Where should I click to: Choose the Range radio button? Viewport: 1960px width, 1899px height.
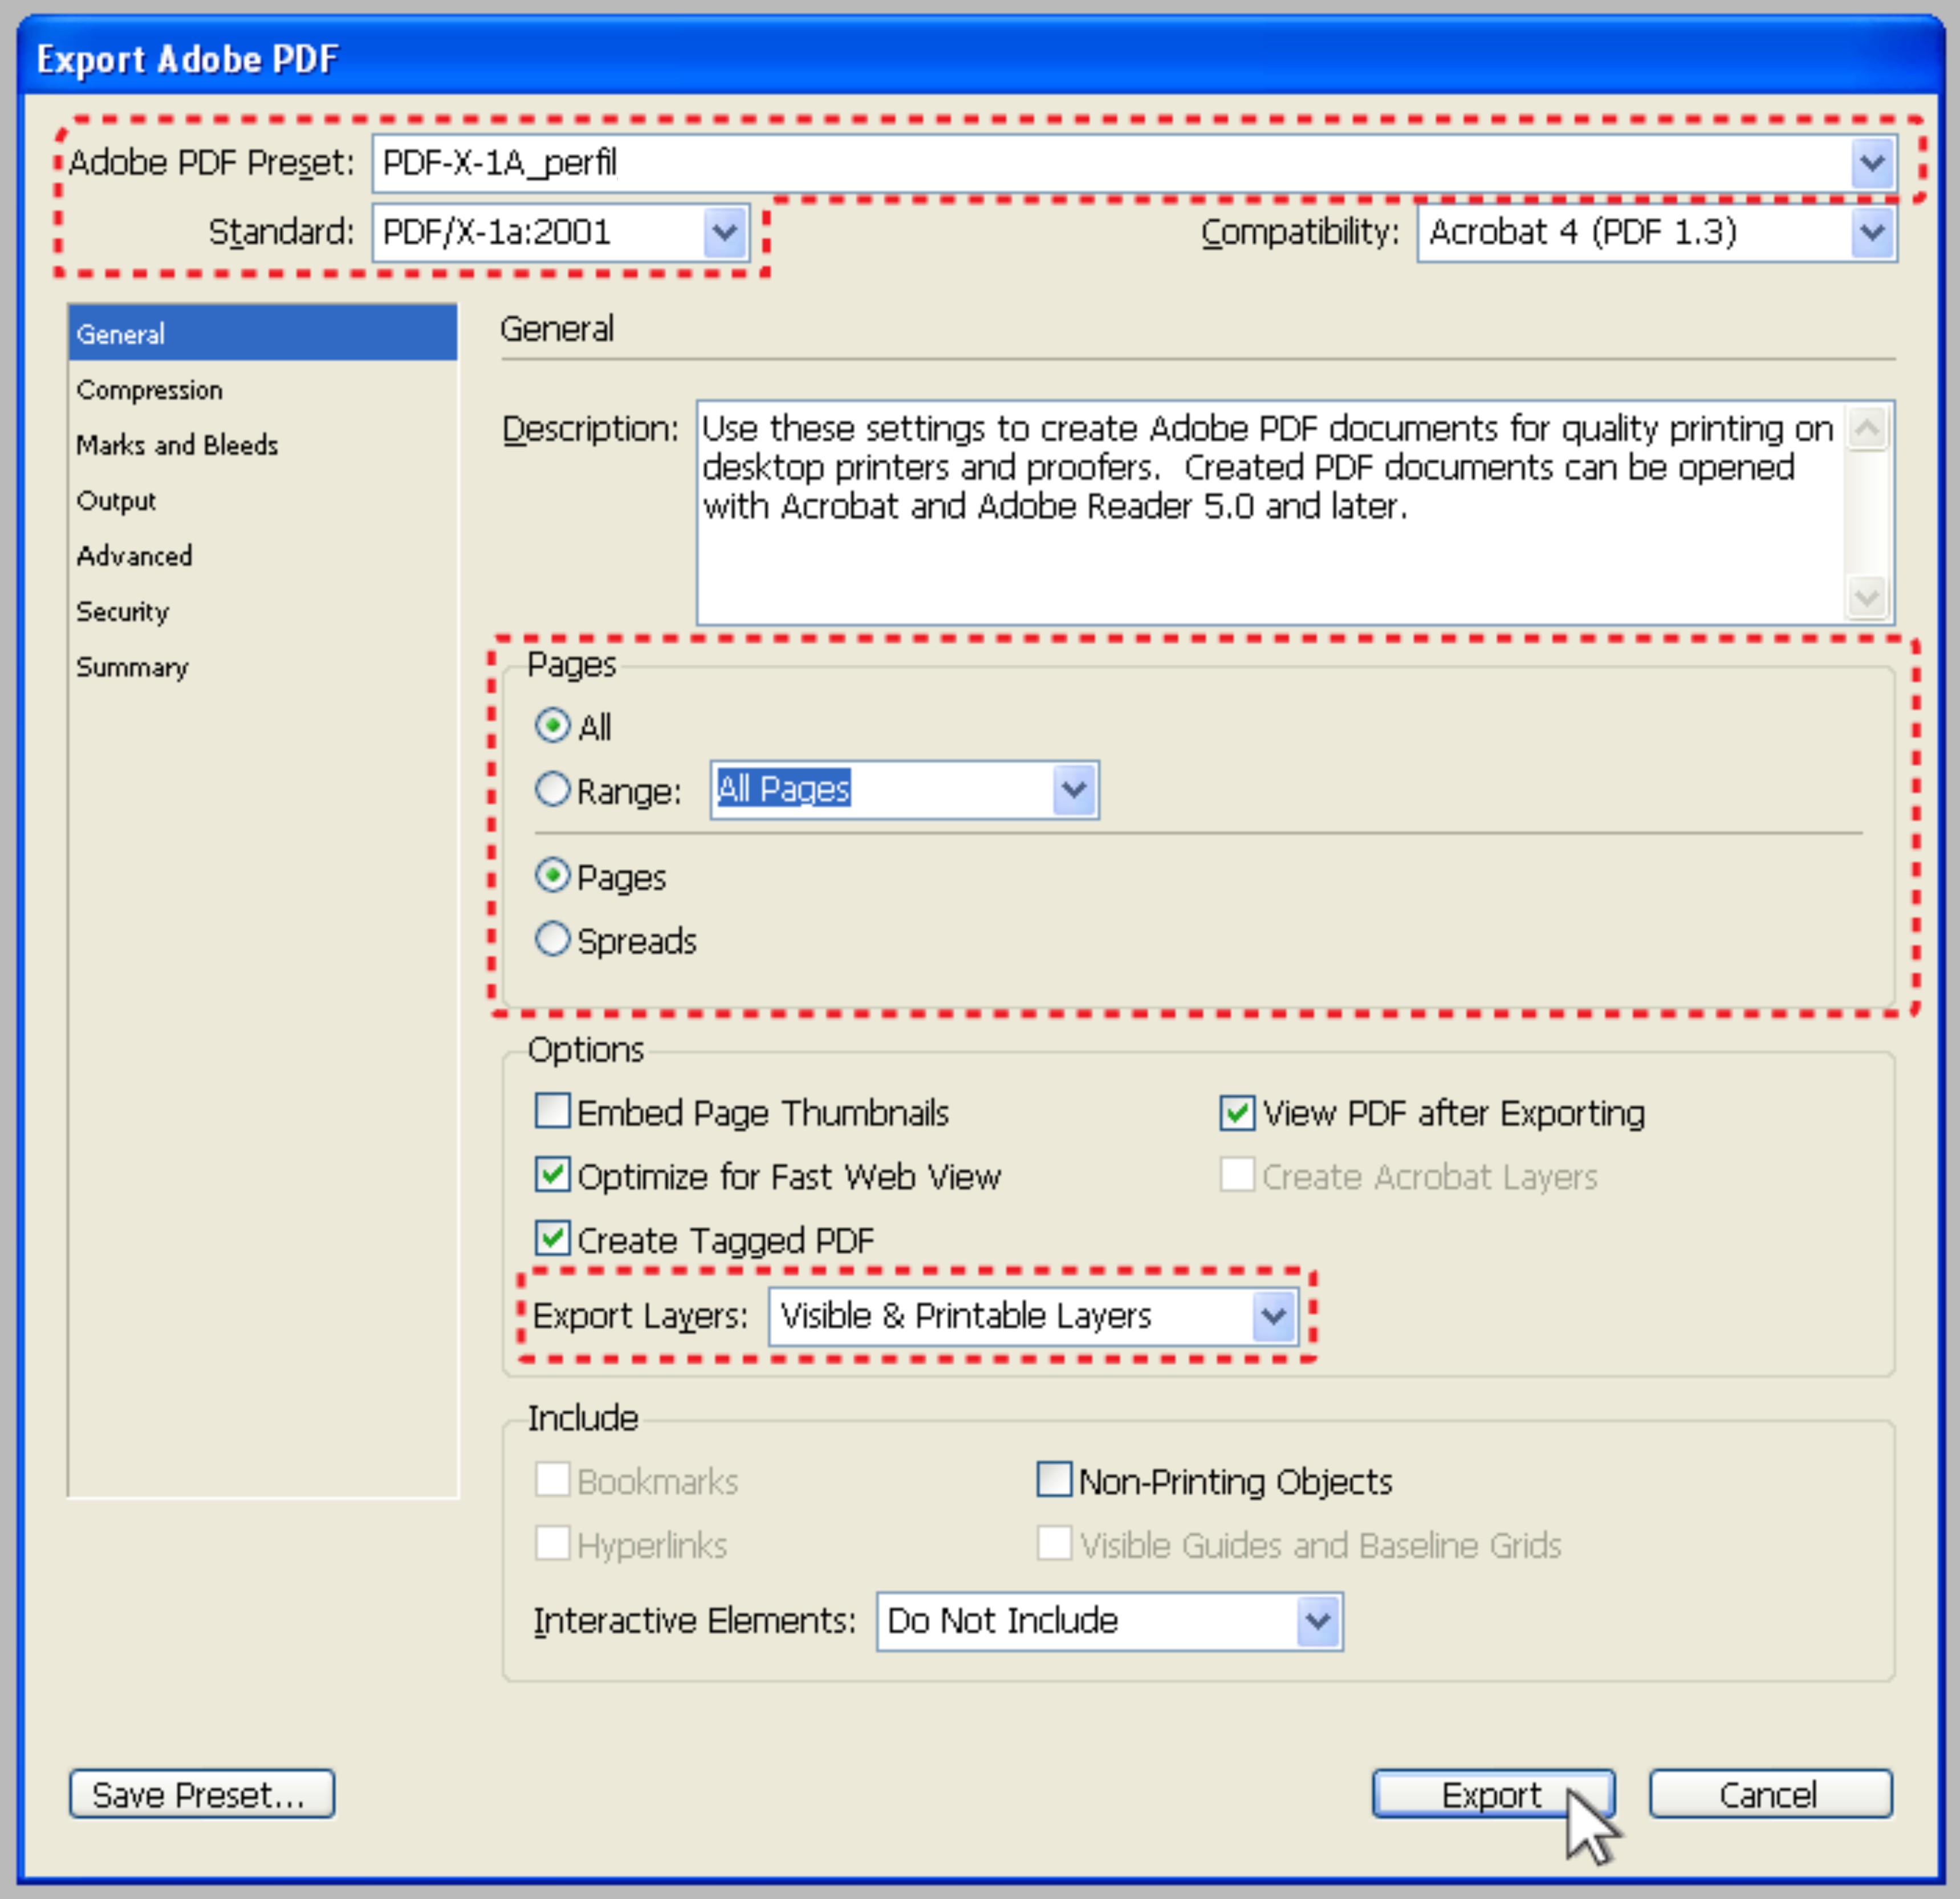click(x=552, y=789)
